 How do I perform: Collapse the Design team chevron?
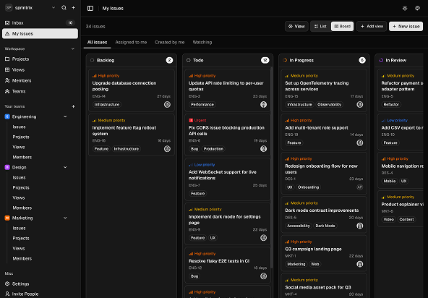point(65,167)
